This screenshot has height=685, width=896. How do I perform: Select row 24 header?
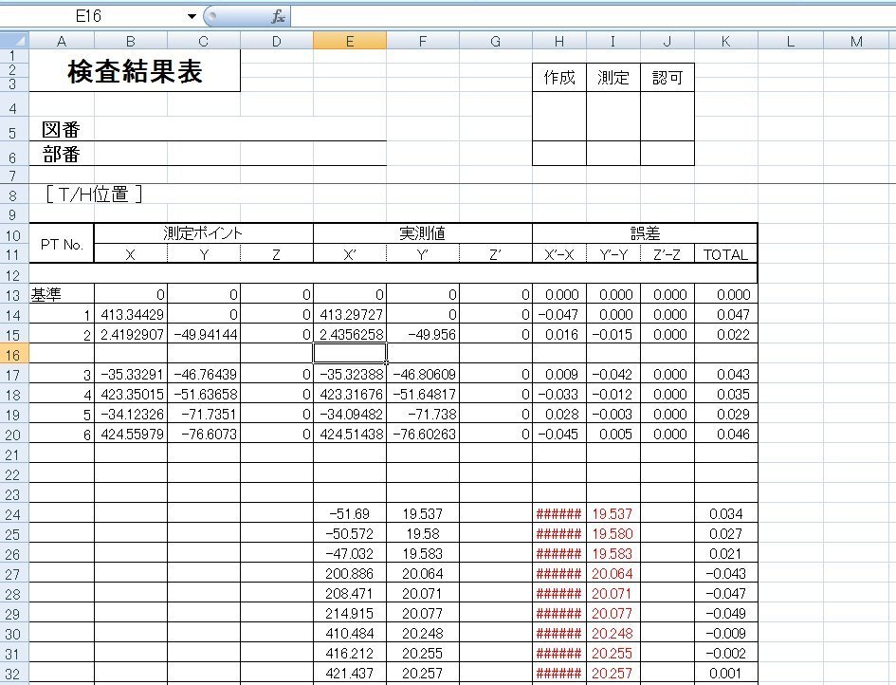pos(14,514)
